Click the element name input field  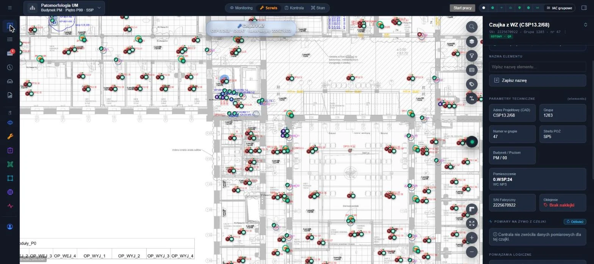click(538, 67)
